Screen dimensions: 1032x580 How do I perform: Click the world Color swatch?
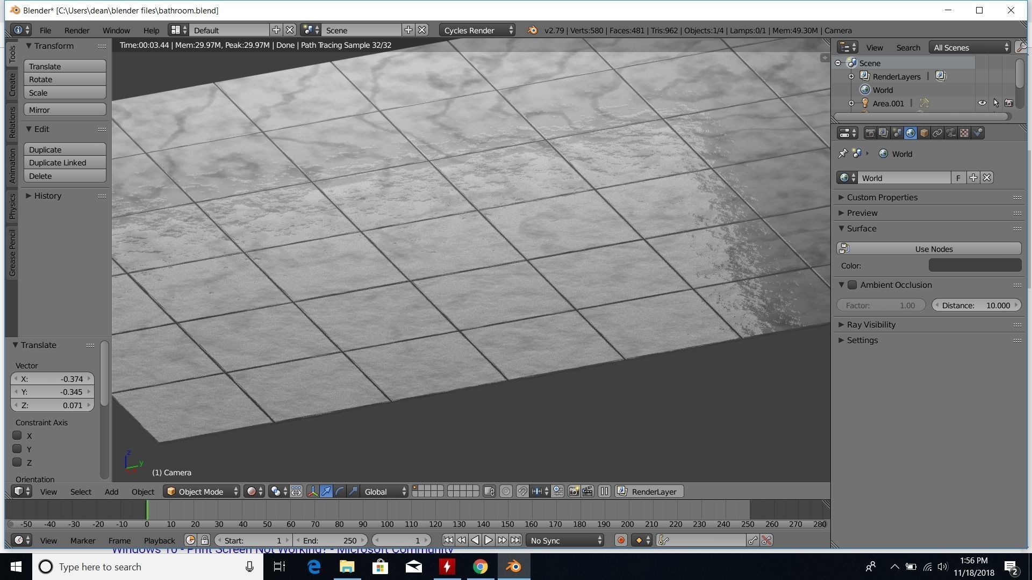974,266
